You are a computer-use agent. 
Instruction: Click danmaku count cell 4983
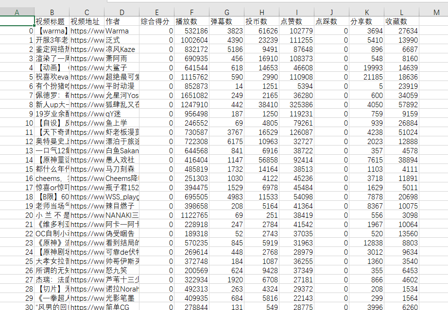226,197
